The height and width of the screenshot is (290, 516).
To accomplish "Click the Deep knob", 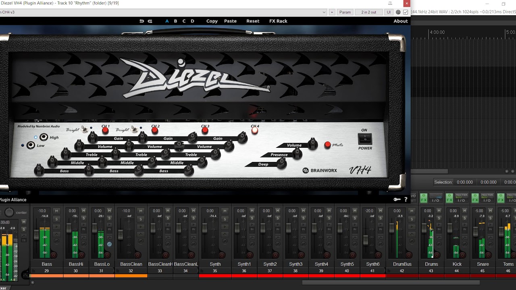I will click(x=282, y=163).
